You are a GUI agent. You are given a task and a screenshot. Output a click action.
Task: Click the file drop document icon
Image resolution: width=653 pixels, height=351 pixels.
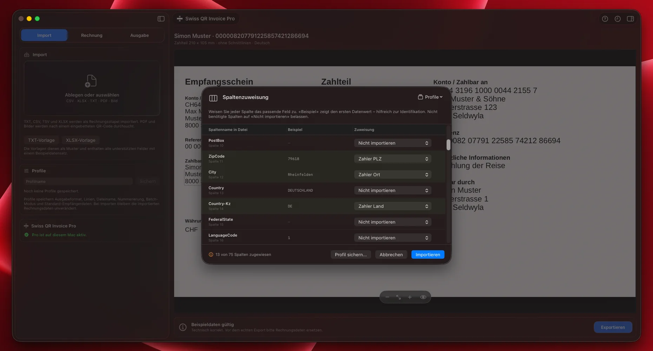click(91, 81)
